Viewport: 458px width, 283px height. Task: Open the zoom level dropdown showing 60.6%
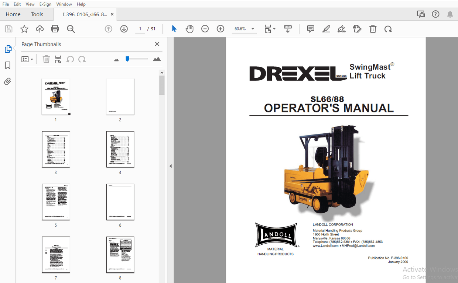[253, 29]
